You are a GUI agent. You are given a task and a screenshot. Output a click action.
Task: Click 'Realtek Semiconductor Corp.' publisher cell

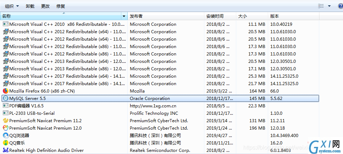click(x=160, y=150)
